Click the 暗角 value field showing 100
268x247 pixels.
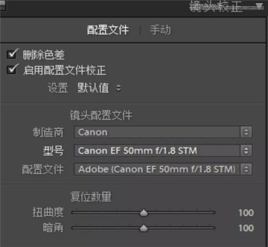coord(246,228)
